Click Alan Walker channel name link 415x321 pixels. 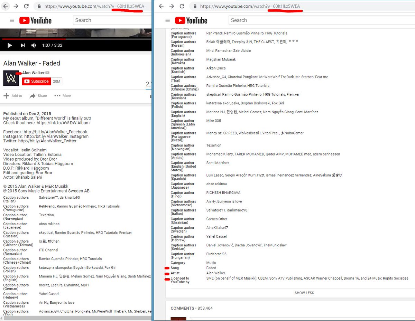tap(33, 73)
